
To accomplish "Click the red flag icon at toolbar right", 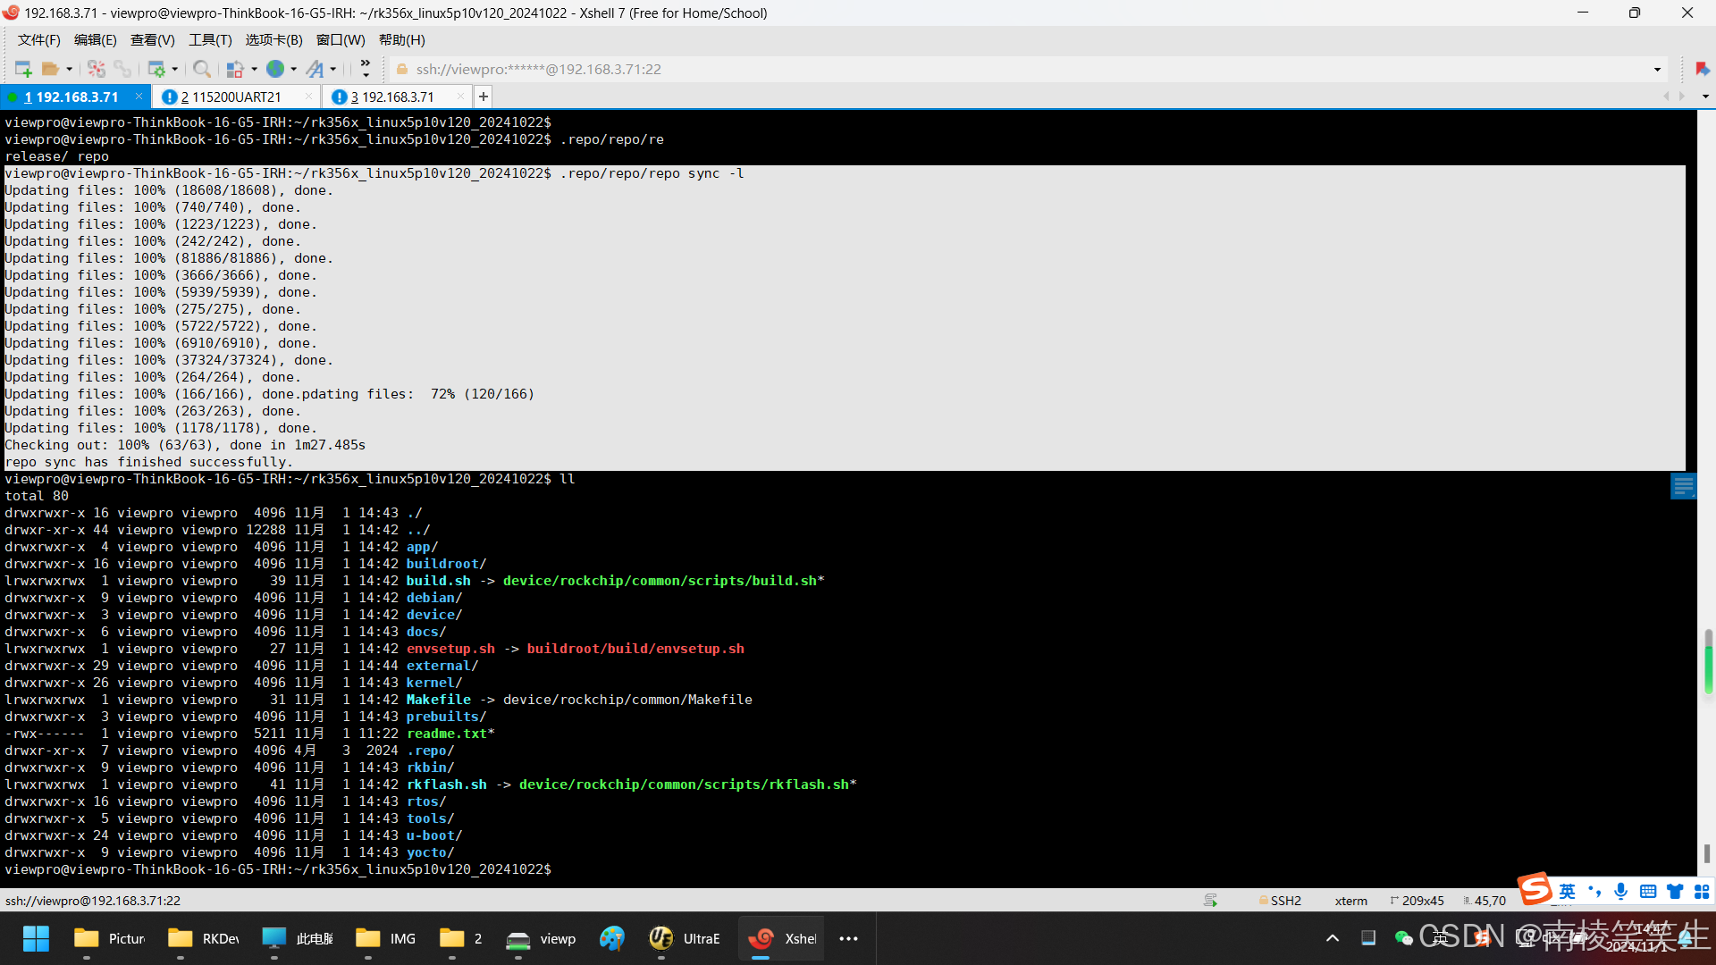I will (1702, 69).
